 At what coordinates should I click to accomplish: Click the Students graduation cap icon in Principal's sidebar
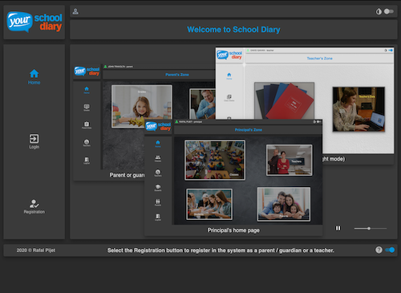click(x=158, y=188)
